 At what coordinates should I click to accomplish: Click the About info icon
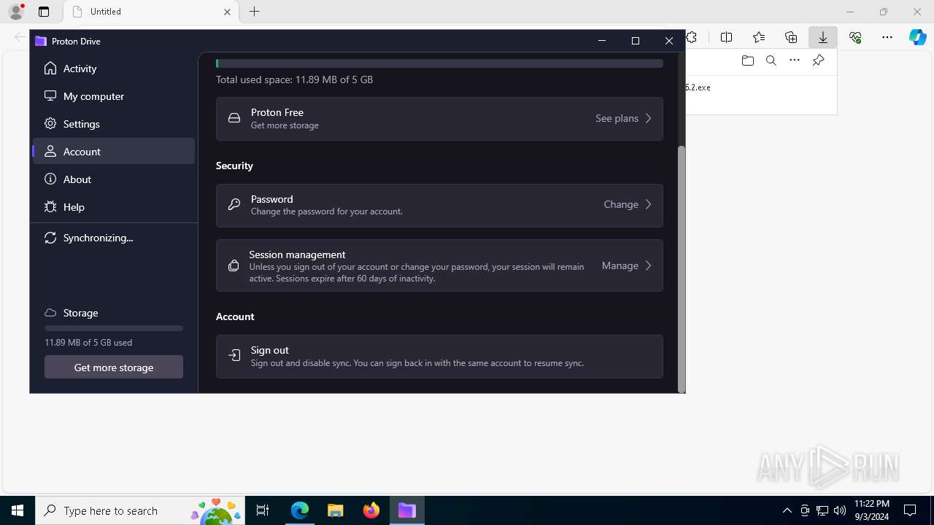50,179
